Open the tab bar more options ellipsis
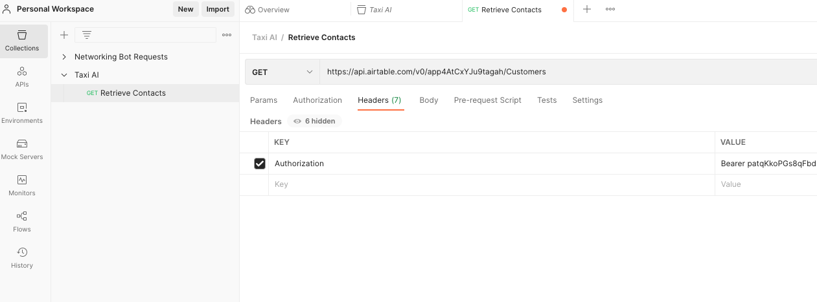Screen dimensions: 817x302 coord(610,9)
